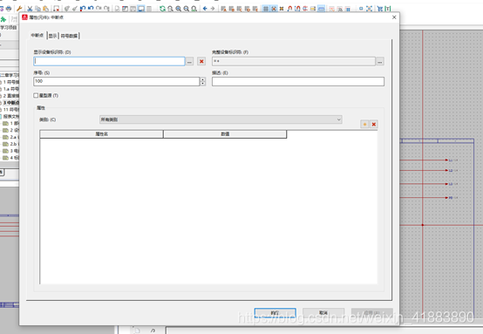Select report page 3 in tree
The height and width of the screenshot is (334, 483).
pos(11,151)
